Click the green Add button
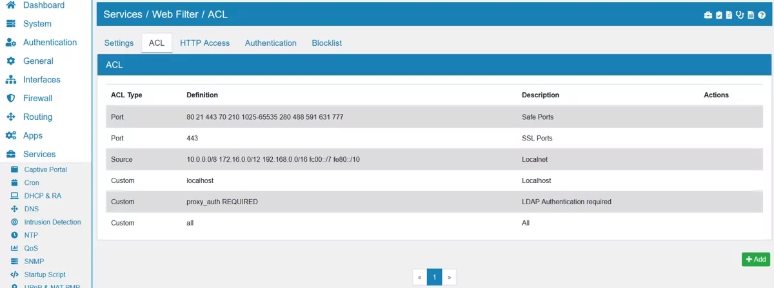This screenshot has width=774, height=288. (755, 260)
